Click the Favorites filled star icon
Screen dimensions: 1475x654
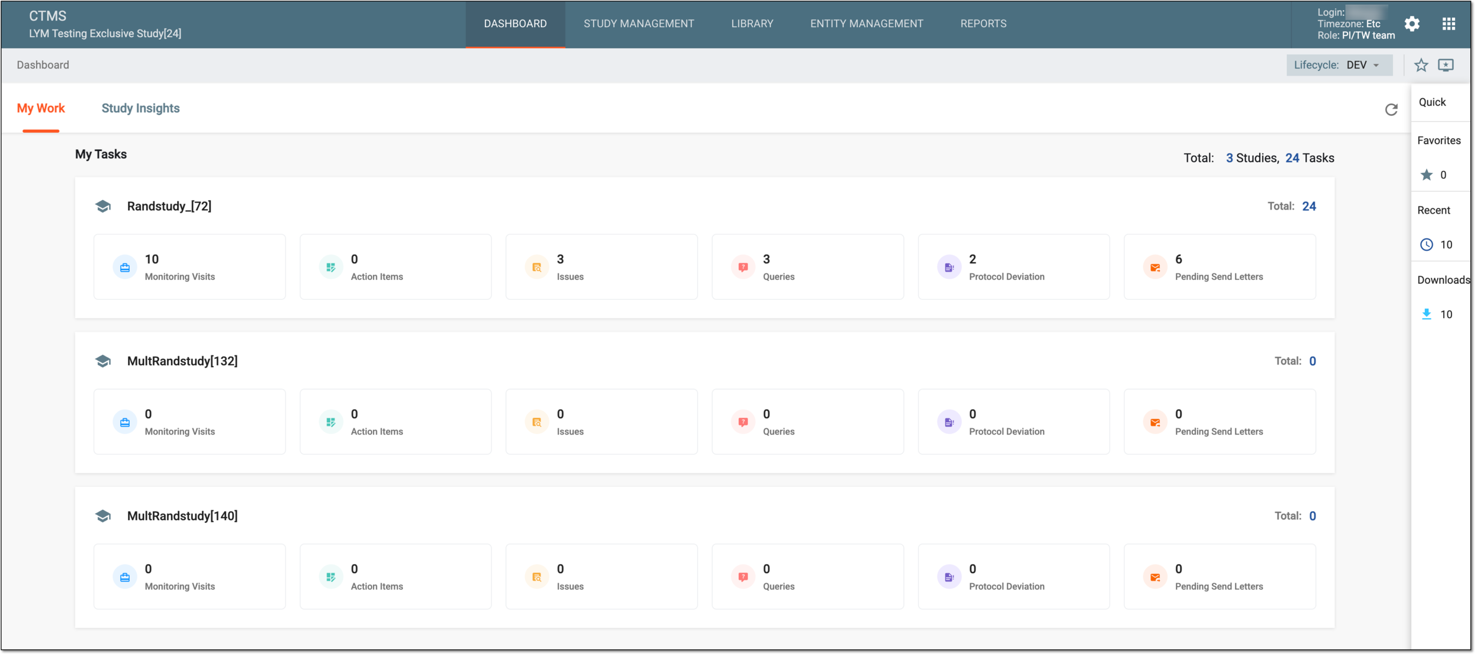click(1427, 175)
